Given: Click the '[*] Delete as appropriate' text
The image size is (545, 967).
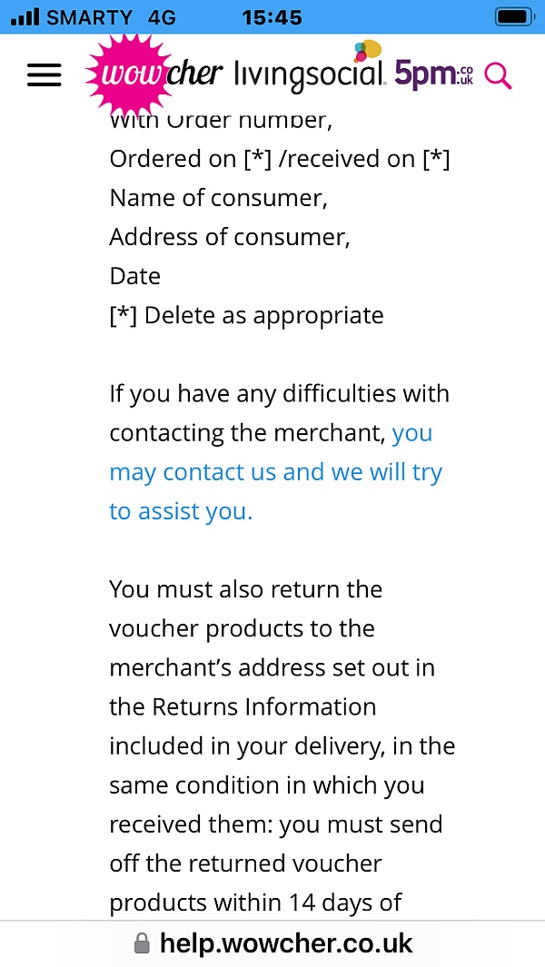Looking at the screenshot, I should (x=246, y=316).
